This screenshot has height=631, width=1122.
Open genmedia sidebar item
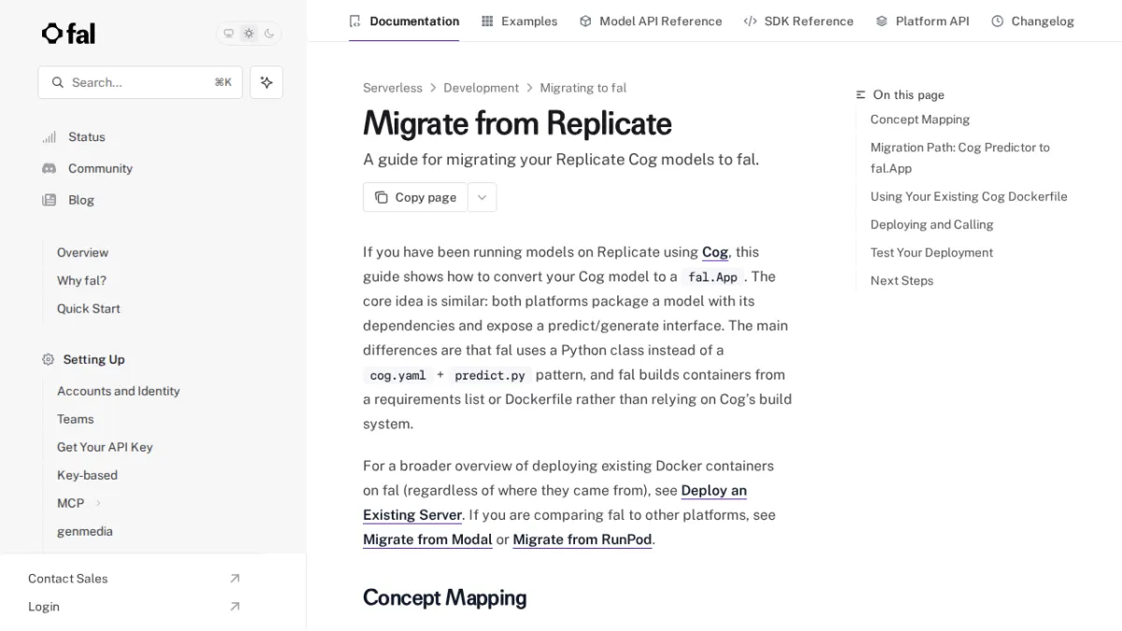coord(85,531)
